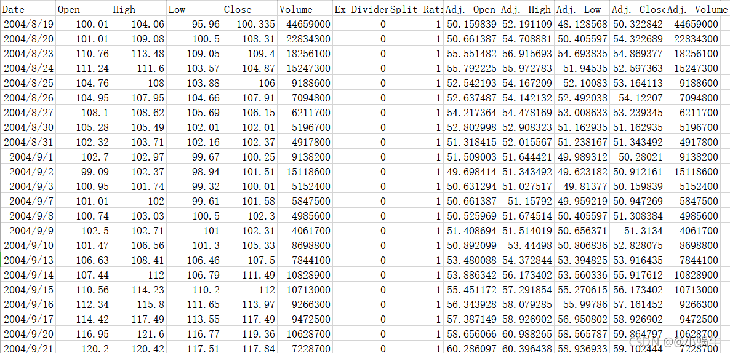The width and height of the screenshot is (730, 353).
Task: Click Open value 114.42
Action: 83,320
